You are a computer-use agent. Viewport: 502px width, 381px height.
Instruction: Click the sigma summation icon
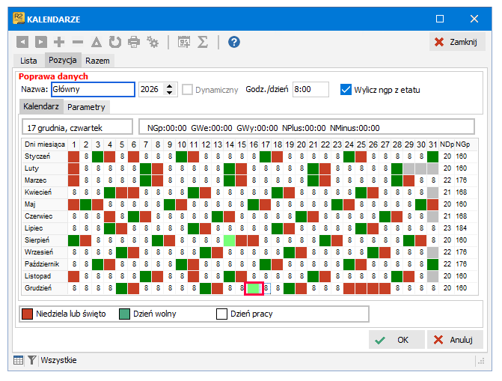[203, 42]
